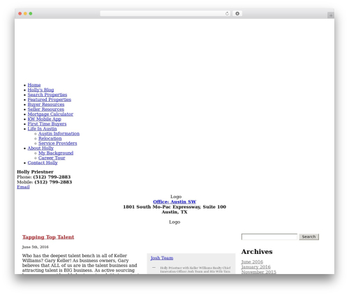This screenshot has width=349, height=295.
Task: Click the 'Austin, TX' city text
Action: [x=174, y=212]
